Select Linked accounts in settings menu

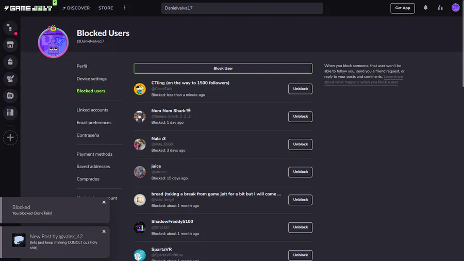point(92,110)
